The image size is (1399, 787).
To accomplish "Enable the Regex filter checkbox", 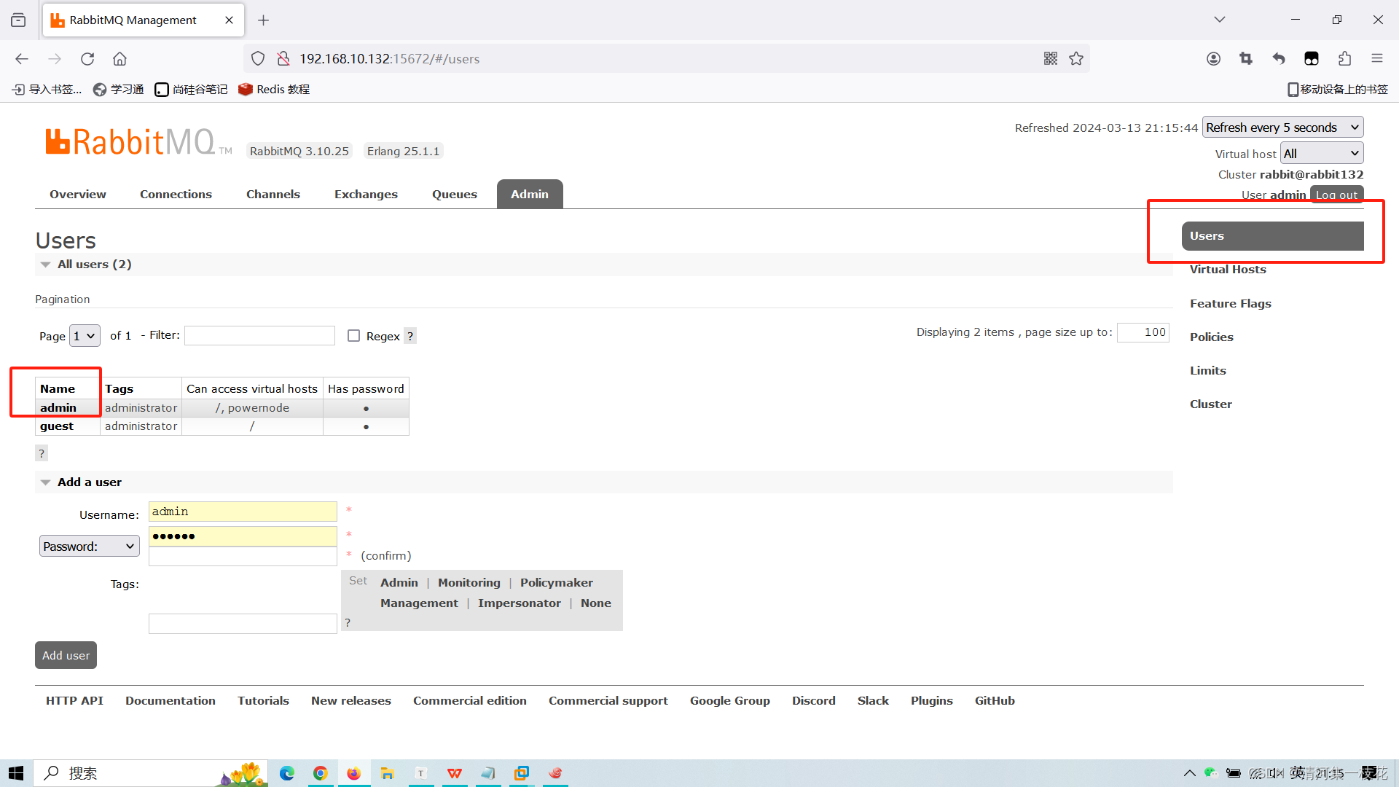I will pos(354,336).
